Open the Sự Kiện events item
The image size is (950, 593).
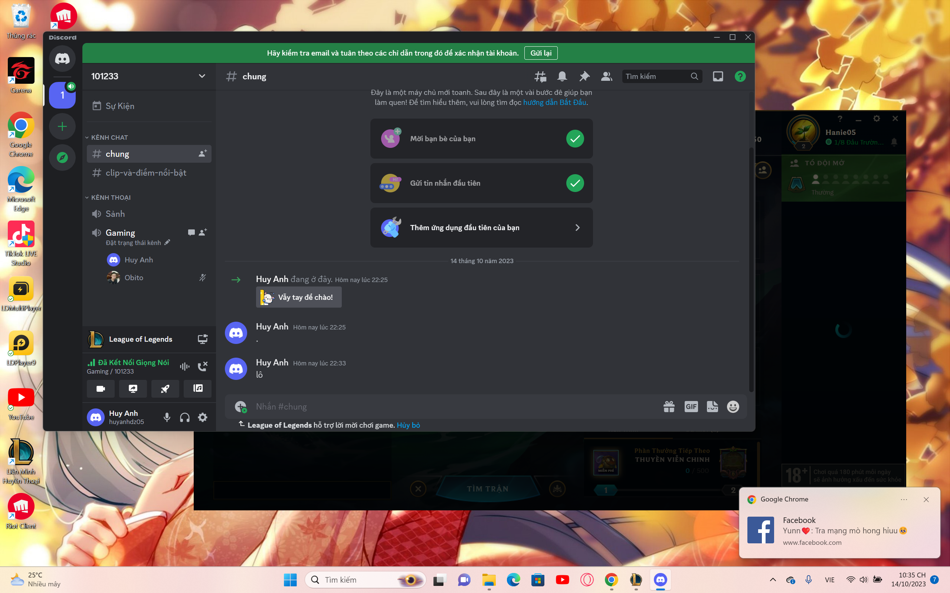[120, 106]
